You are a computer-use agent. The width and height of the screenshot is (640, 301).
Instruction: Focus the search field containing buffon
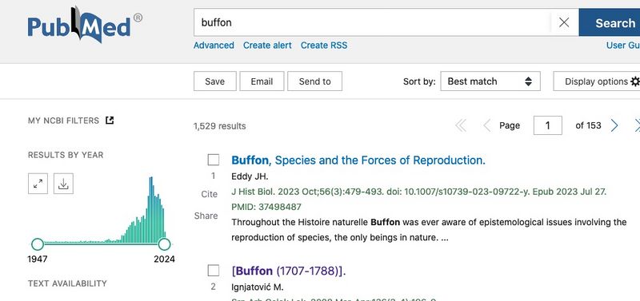[372, 22]
